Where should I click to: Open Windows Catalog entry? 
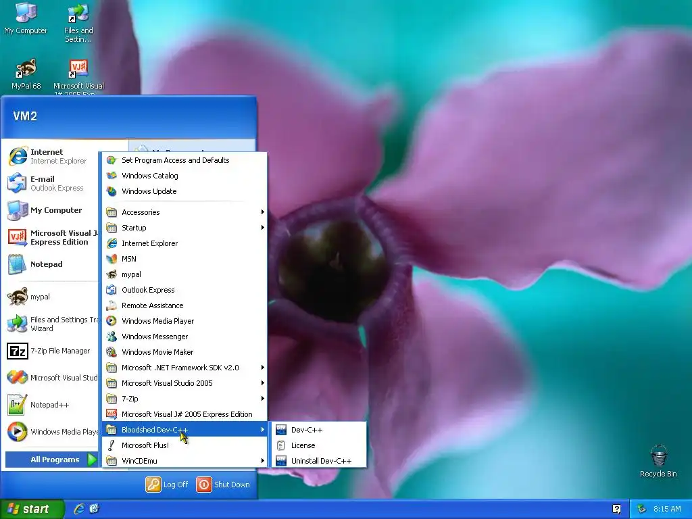pyautogui.click(x=184, y=176)
